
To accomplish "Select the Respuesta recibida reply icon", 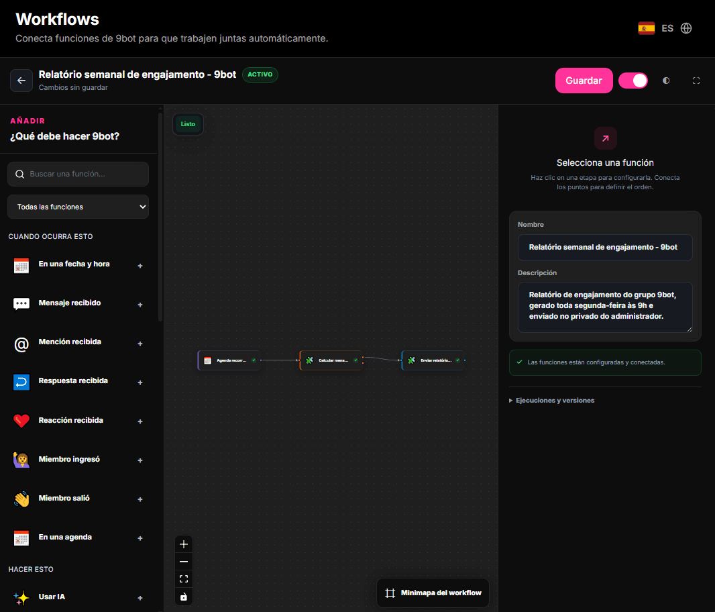I will 21,382.
